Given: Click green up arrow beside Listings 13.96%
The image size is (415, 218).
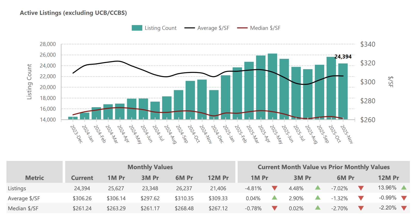Looking at the screenshot, I should 404,188.
